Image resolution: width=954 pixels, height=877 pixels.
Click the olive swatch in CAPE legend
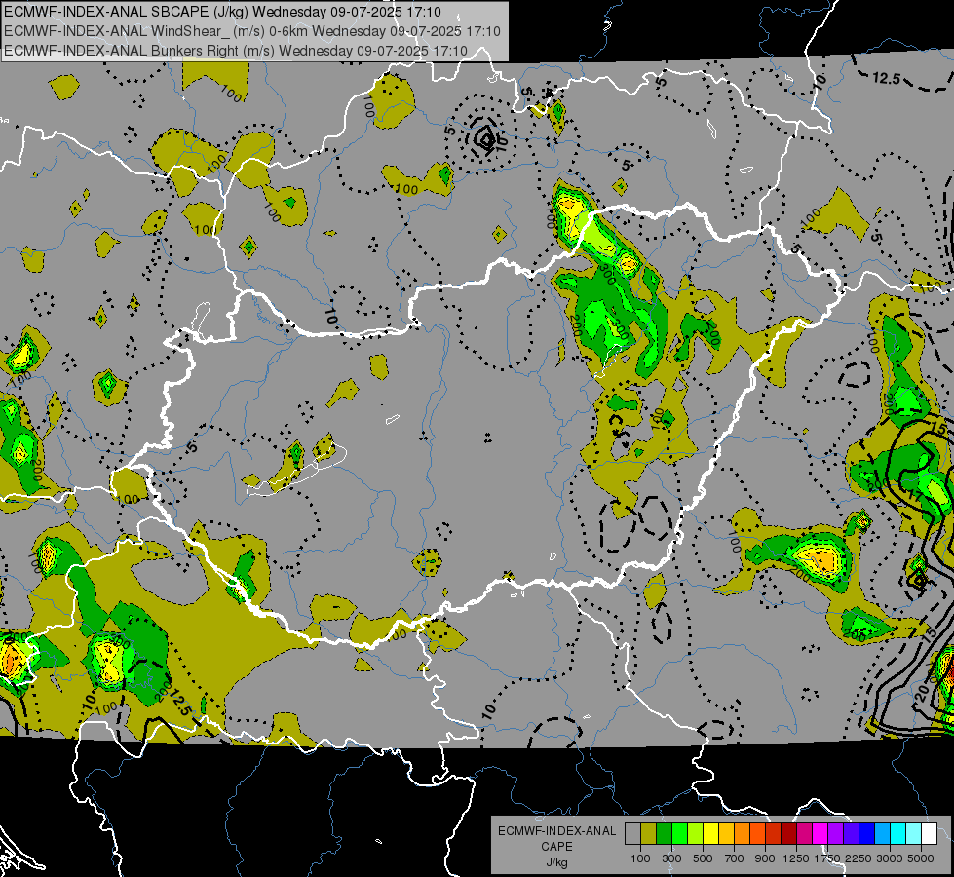click(x=649, y=834)
